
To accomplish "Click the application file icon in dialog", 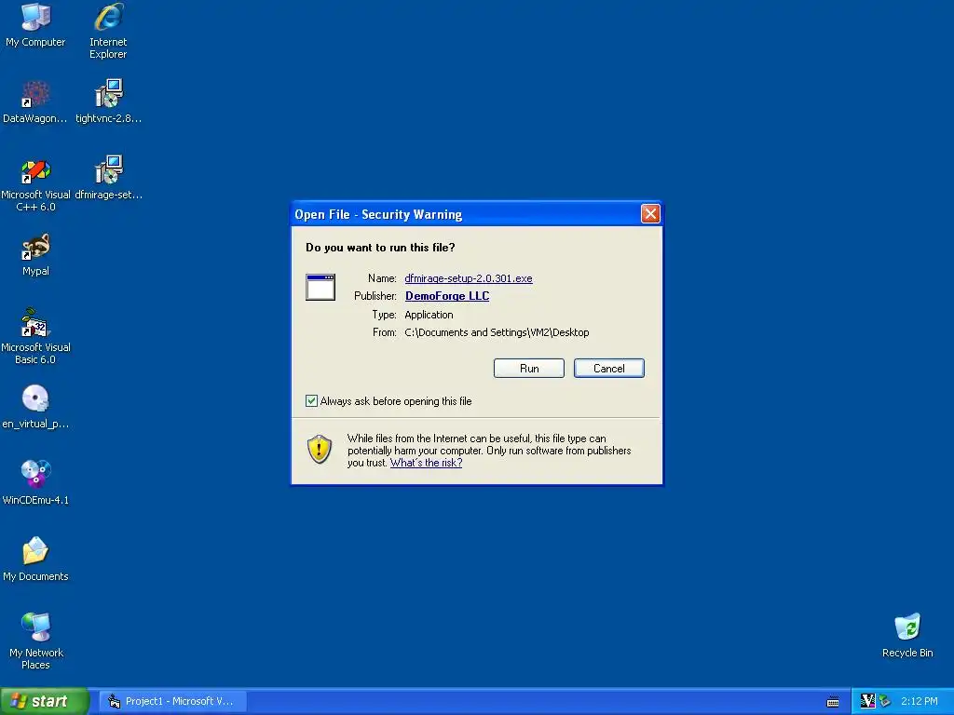I will pyautogui.click(x=320, y=287).
